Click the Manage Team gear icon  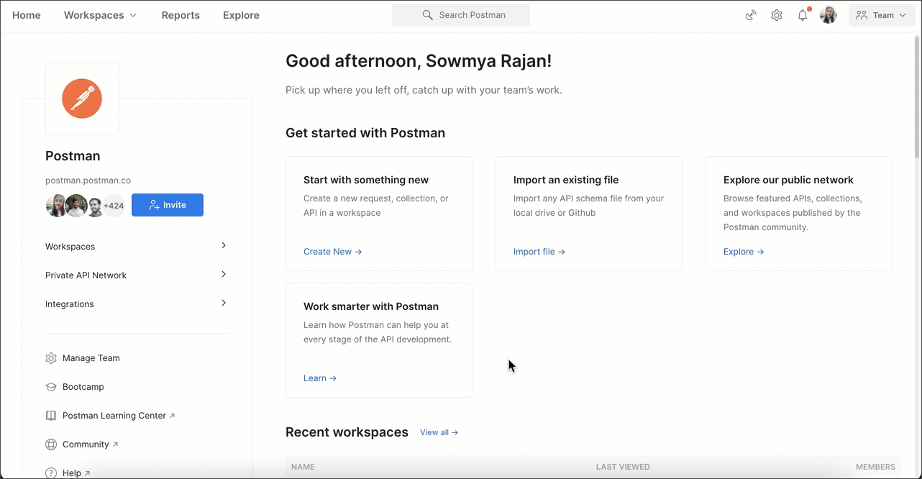(51, 358)
